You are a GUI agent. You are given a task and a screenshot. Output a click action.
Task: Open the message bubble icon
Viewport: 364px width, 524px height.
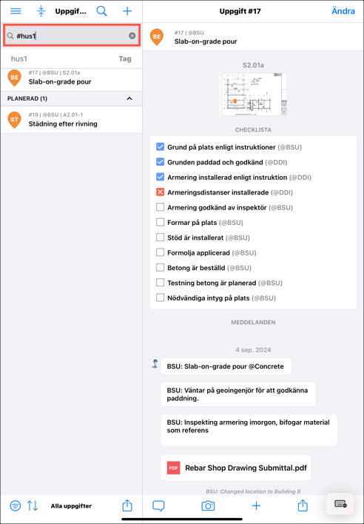point(158,505)
